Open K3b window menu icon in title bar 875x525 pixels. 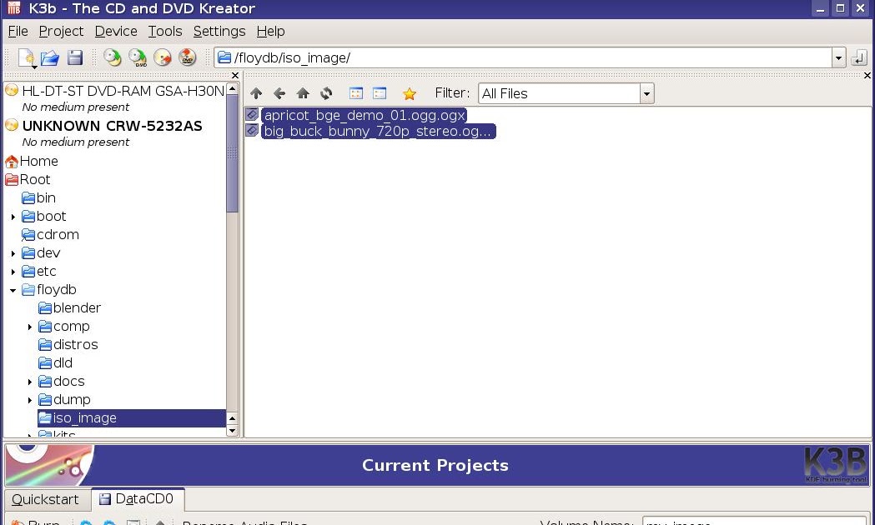(x=14, y=8)
